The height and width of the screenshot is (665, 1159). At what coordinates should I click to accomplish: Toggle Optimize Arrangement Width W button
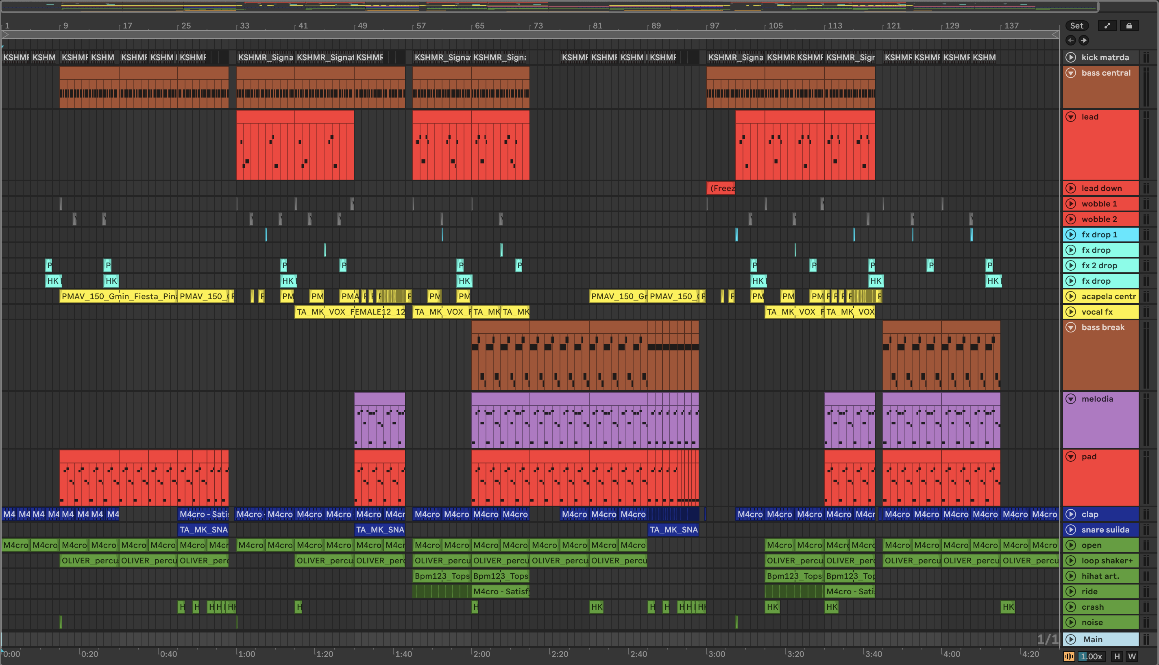tap(1132, 656)
